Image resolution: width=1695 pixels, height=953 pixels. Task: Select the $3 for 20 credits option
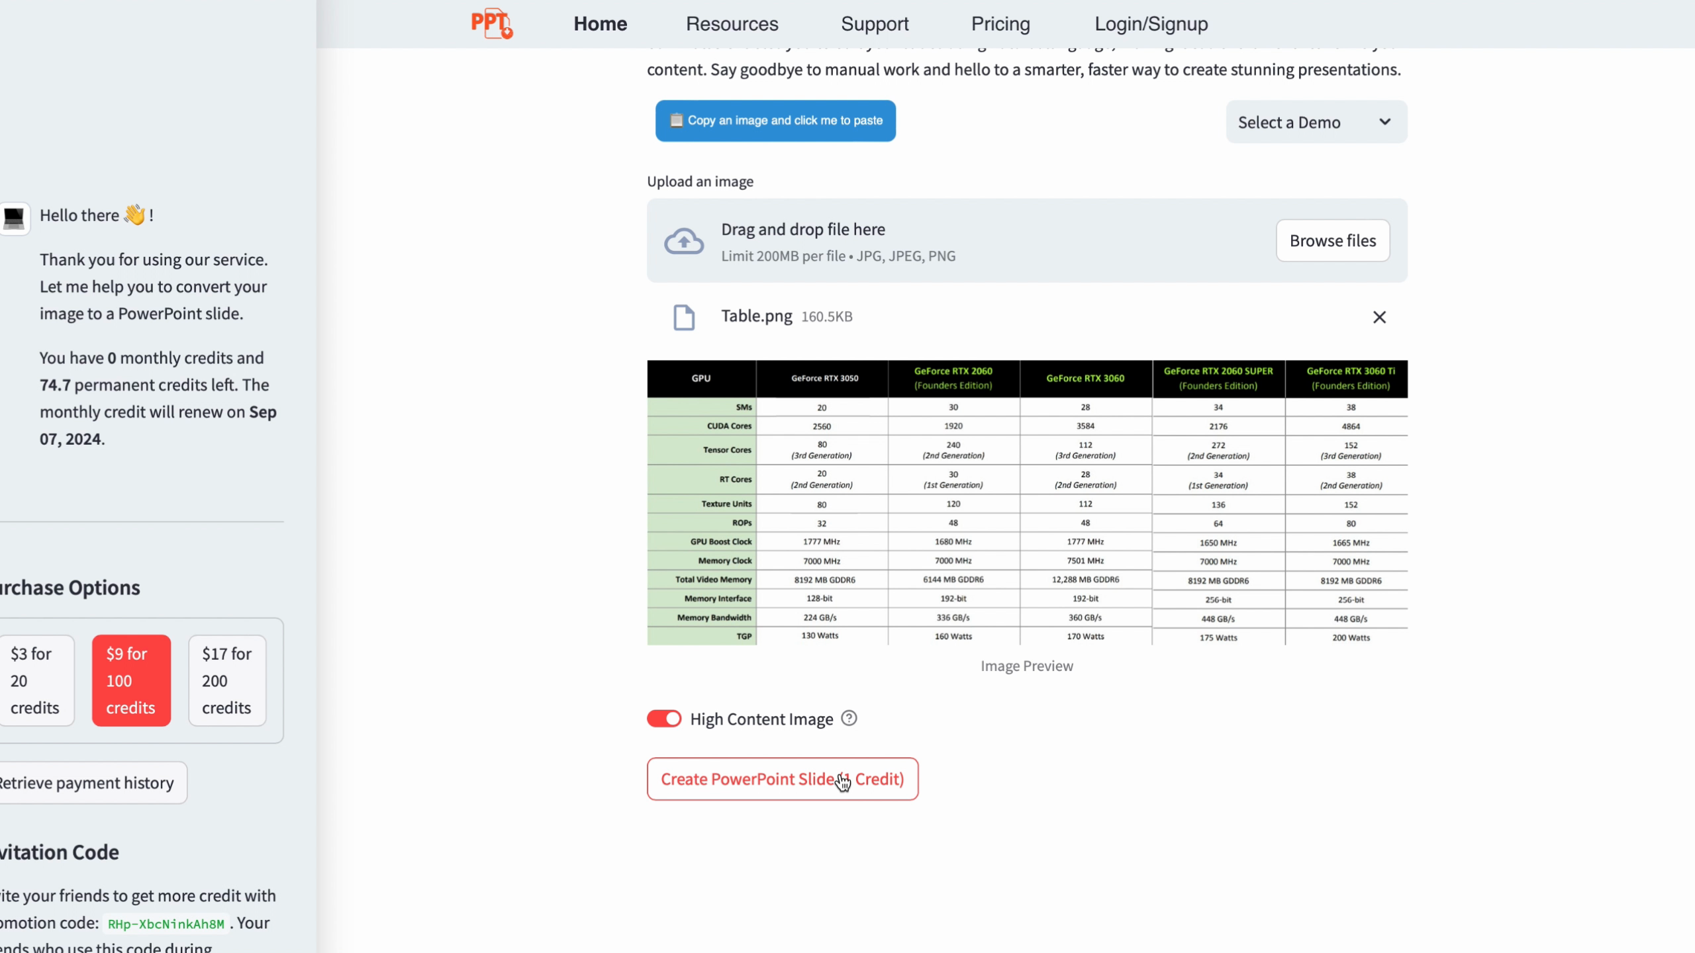(x=35, y=680)
